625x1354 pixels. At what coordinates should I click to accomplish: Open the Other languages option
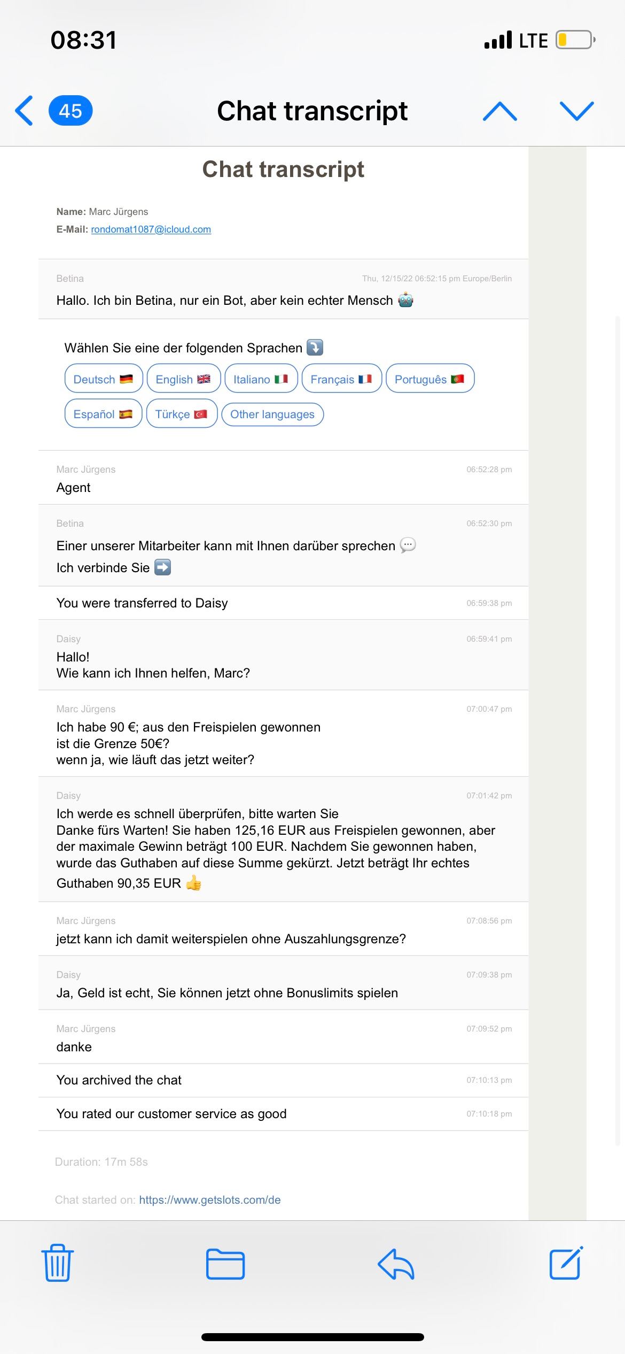click(272, 414)
